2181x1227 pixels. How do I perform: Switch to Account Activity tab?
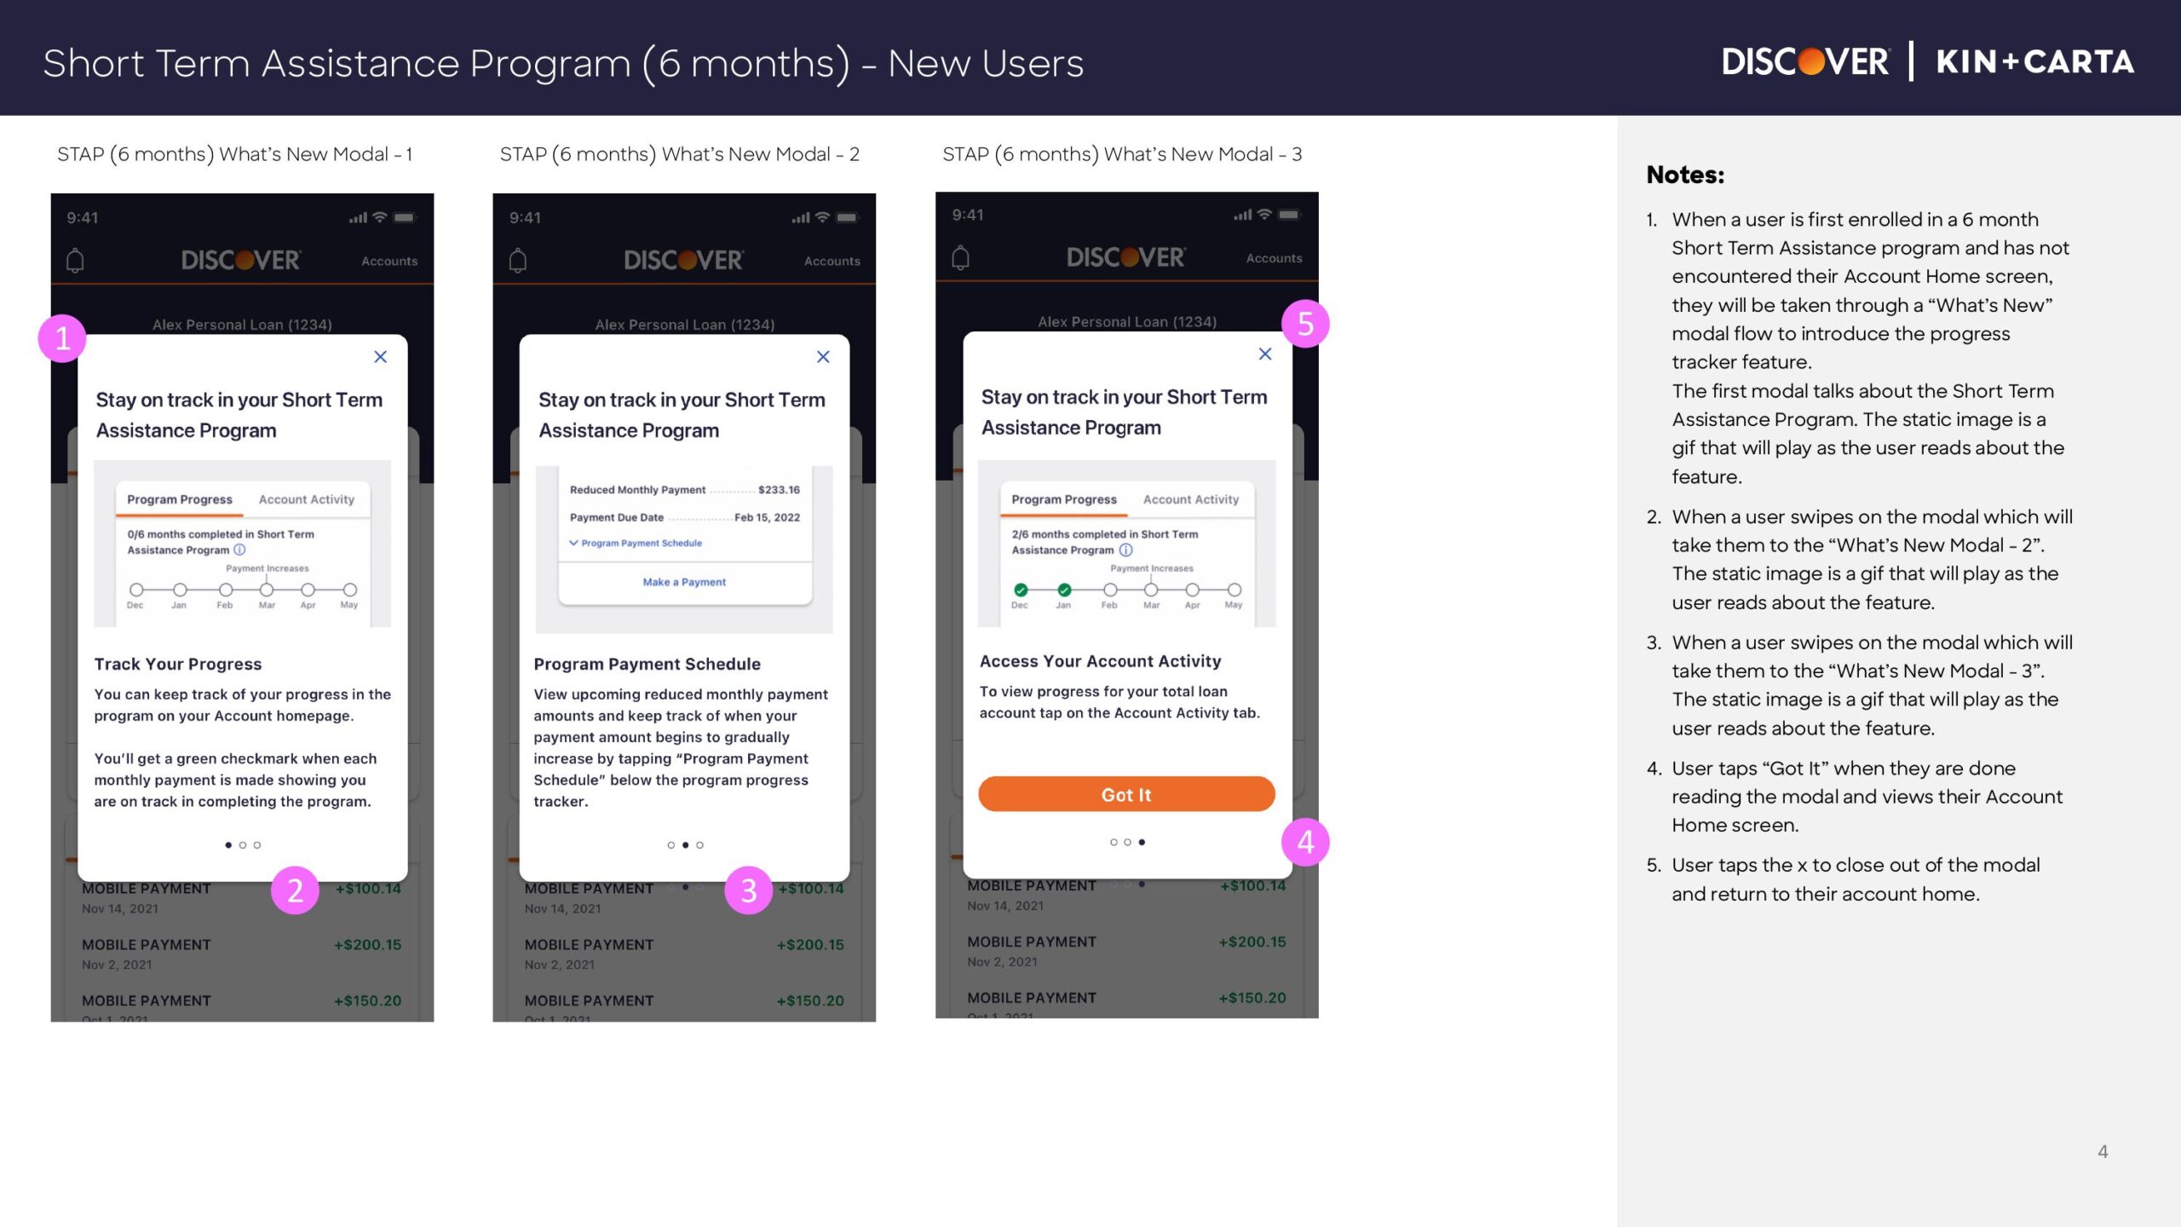pyautogui.click(x=1193, y=498)
